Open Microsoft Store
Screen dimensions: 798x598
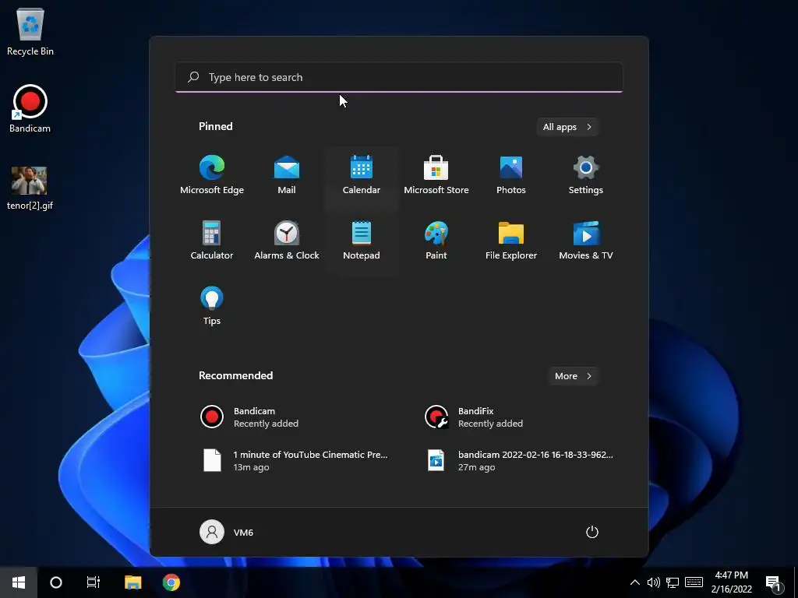point(436,175)
